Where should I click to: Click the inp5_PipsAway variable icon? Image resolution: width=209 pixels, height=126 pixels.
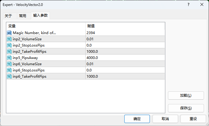[9, 58]
